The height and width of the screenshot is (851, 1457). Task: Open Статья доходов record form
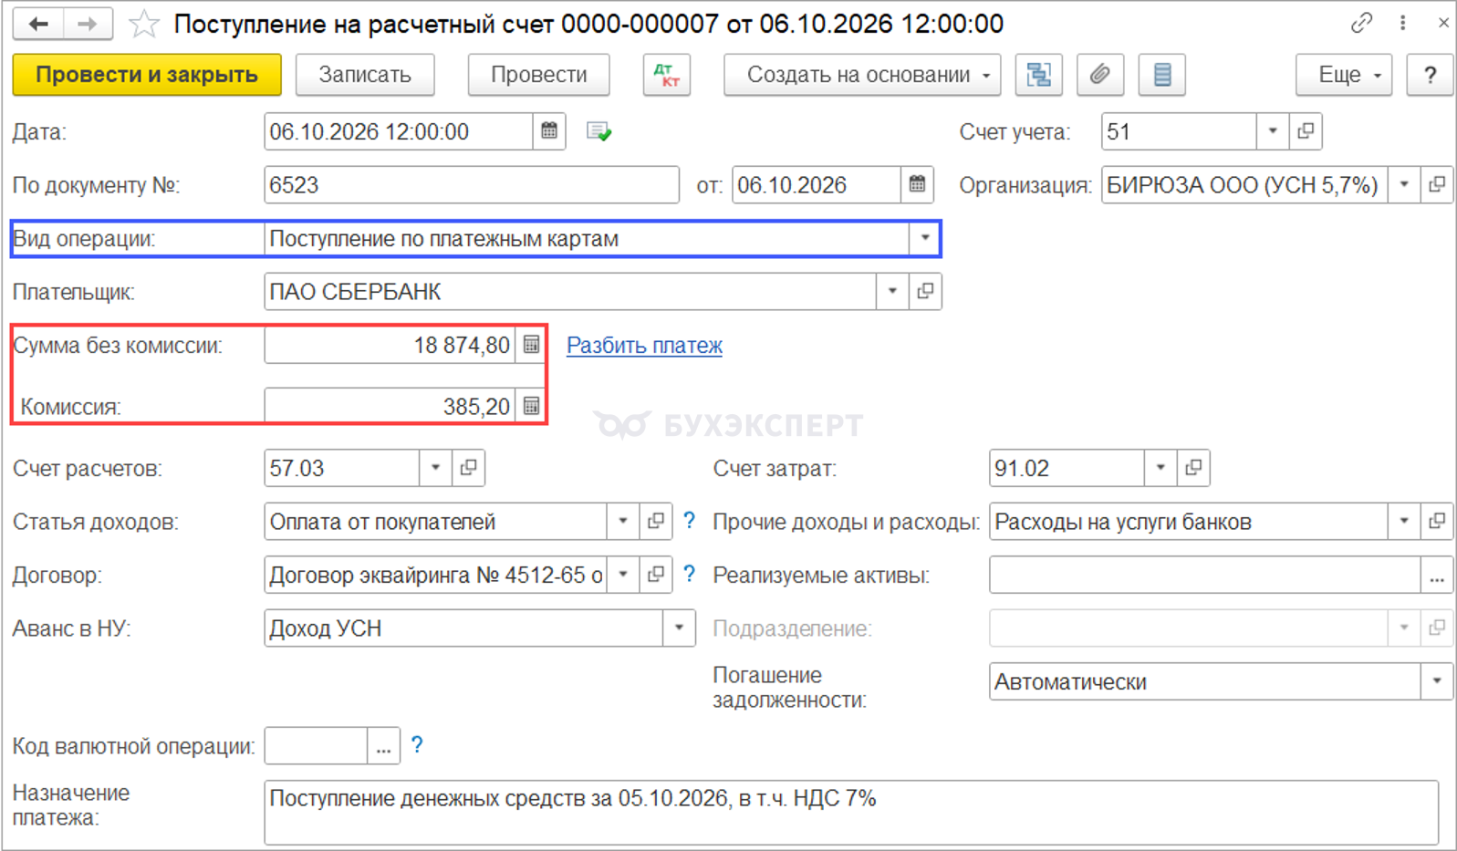tap(656, 522)
